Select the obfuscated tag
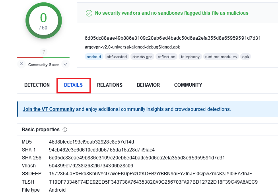Screen dimensions: 278x194 coord(117,57)
